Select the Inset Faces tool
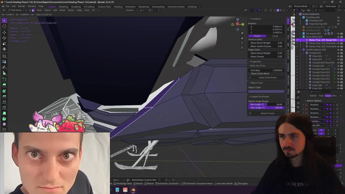Viewport: 345px width, 194px height. (x=4, y=91)
